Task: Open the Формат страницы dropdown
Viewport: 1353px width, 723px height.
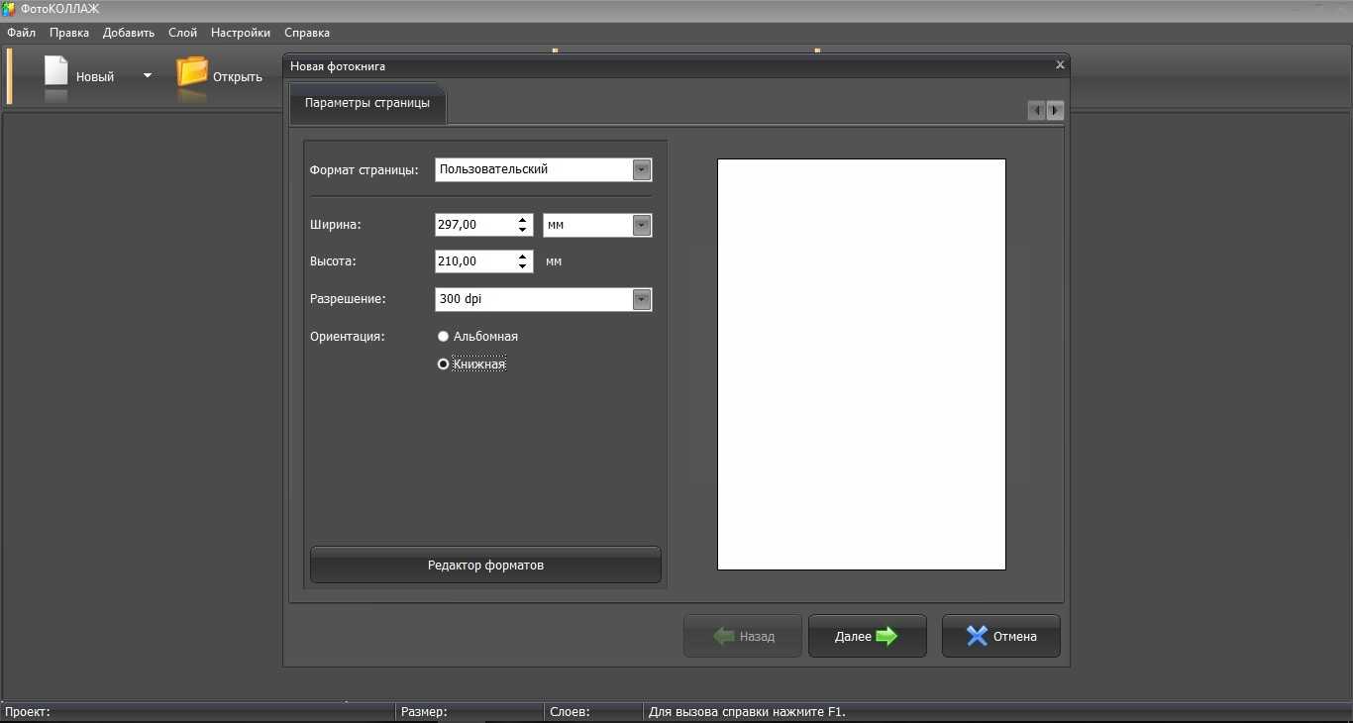Action: click(x=642, y=169)
